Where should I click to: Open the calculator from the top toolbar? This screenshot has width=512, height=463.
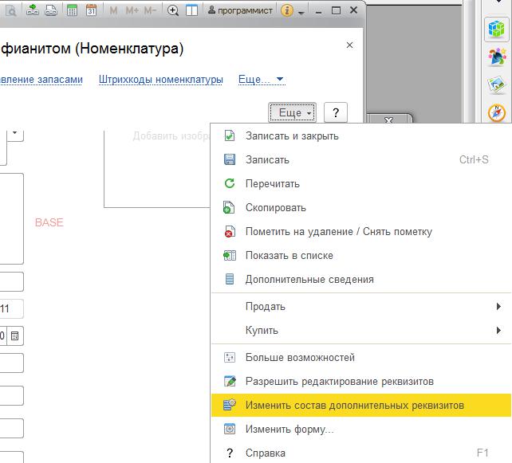click(73, 10)
